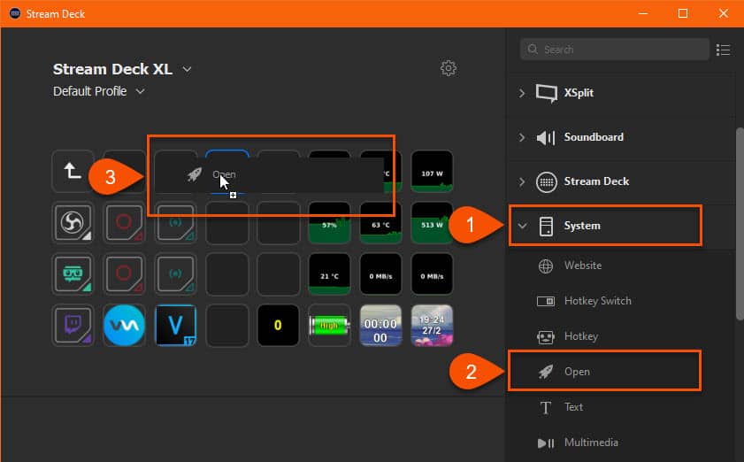This screenshot has width=744, height=462.
Task: Select the 107 W monitor key
Action: click(432, 172)
